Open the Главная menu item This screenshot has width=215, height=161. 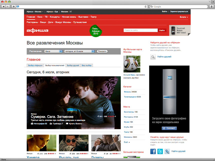pyautogui.click(x=31, y=17)
